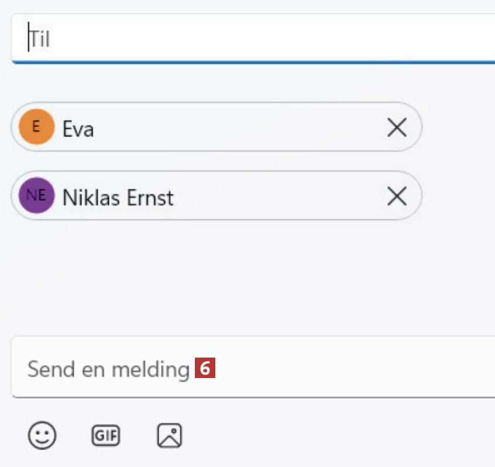The image size is (495, 467).
Task: Remove Niklas Ernst from the recipients
Action: pos(397,197)
